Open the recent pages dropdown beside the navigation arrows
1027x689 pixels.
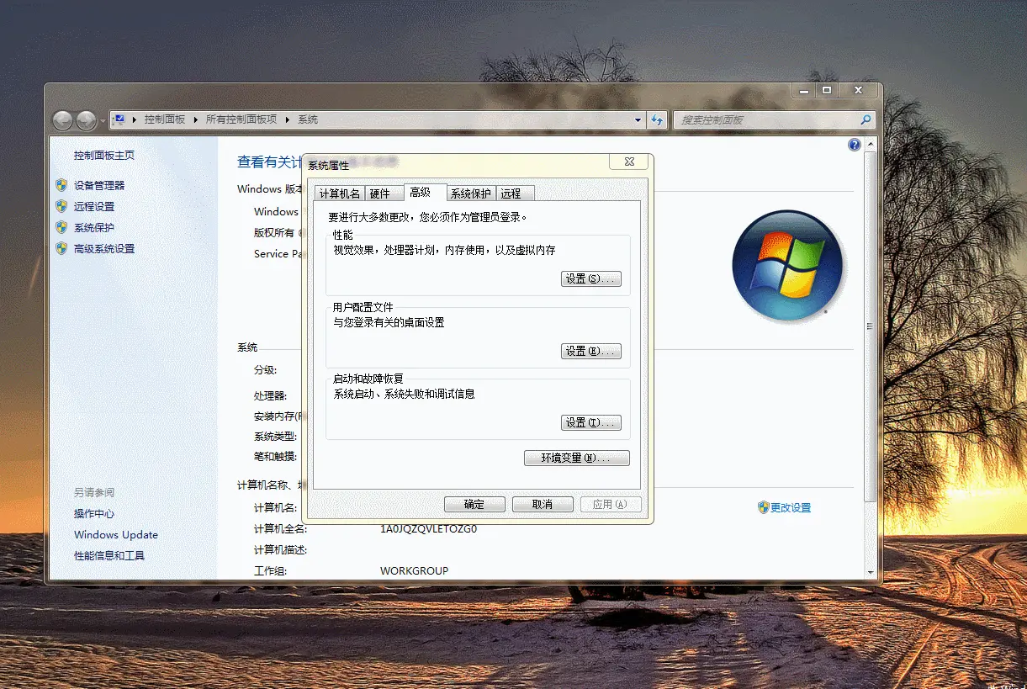coord(102,120)
